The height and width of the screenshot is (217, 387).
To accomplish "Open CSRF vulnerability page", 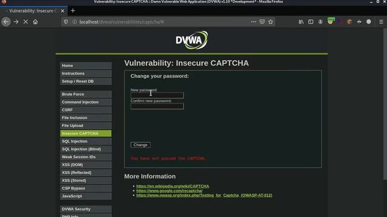I will [x=86, y=110].
